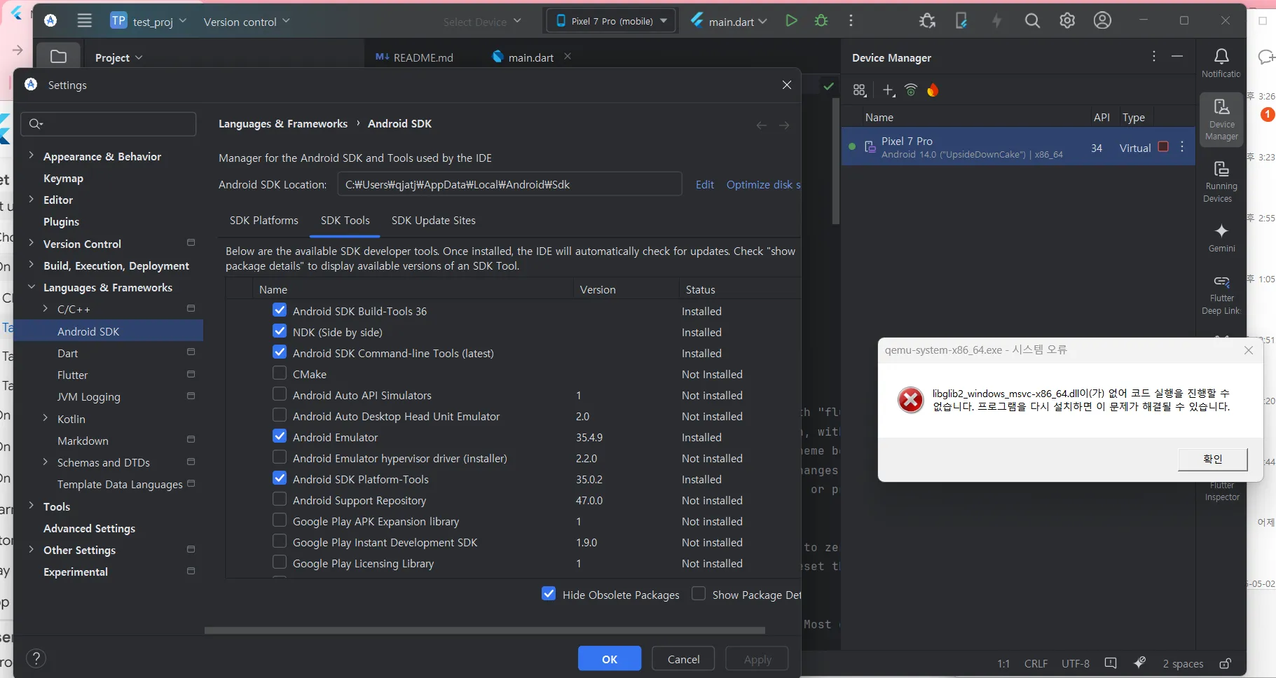Open the main hamburger menu

tap(84, 21)
